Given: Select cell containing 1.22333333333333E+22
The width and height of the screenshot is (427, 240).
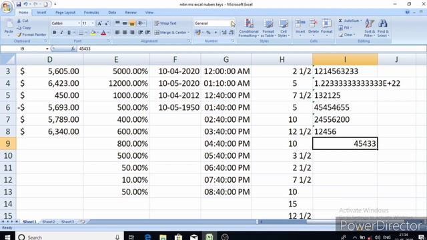Looking at the screenshot, I should coord(345,83).
